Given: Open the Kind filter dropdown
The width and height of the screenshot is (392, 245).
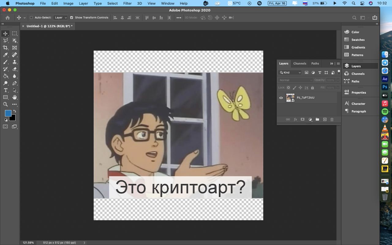Looking at the screenshot, I should coord(290,73).
